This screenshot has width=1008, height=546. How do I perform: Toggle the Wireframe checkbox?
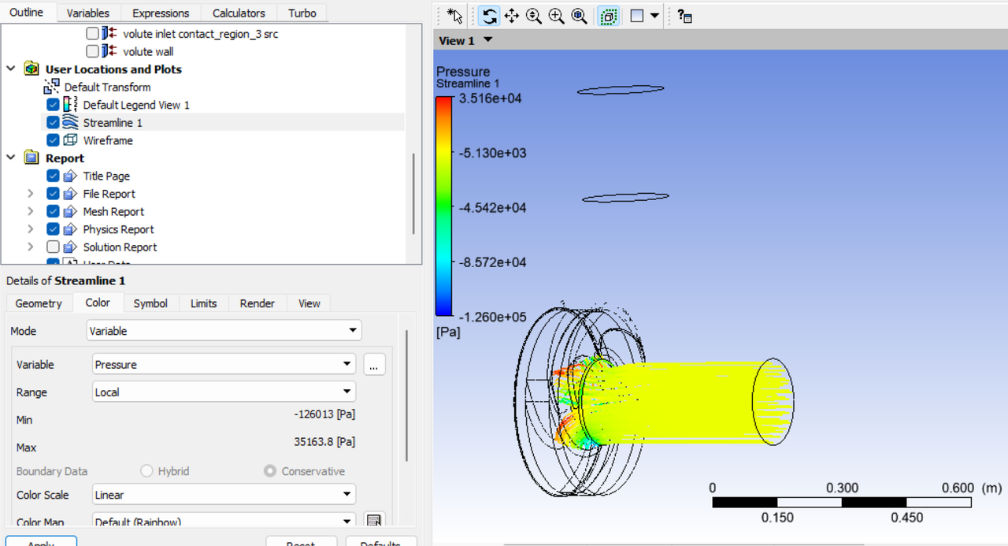tap(53, 140)
